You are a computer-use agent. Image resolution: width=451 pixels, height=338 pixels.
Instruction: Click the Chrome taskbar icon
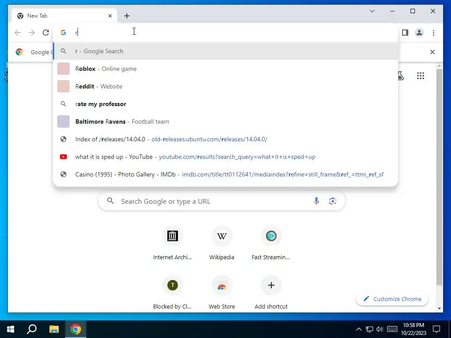[76, 329]
